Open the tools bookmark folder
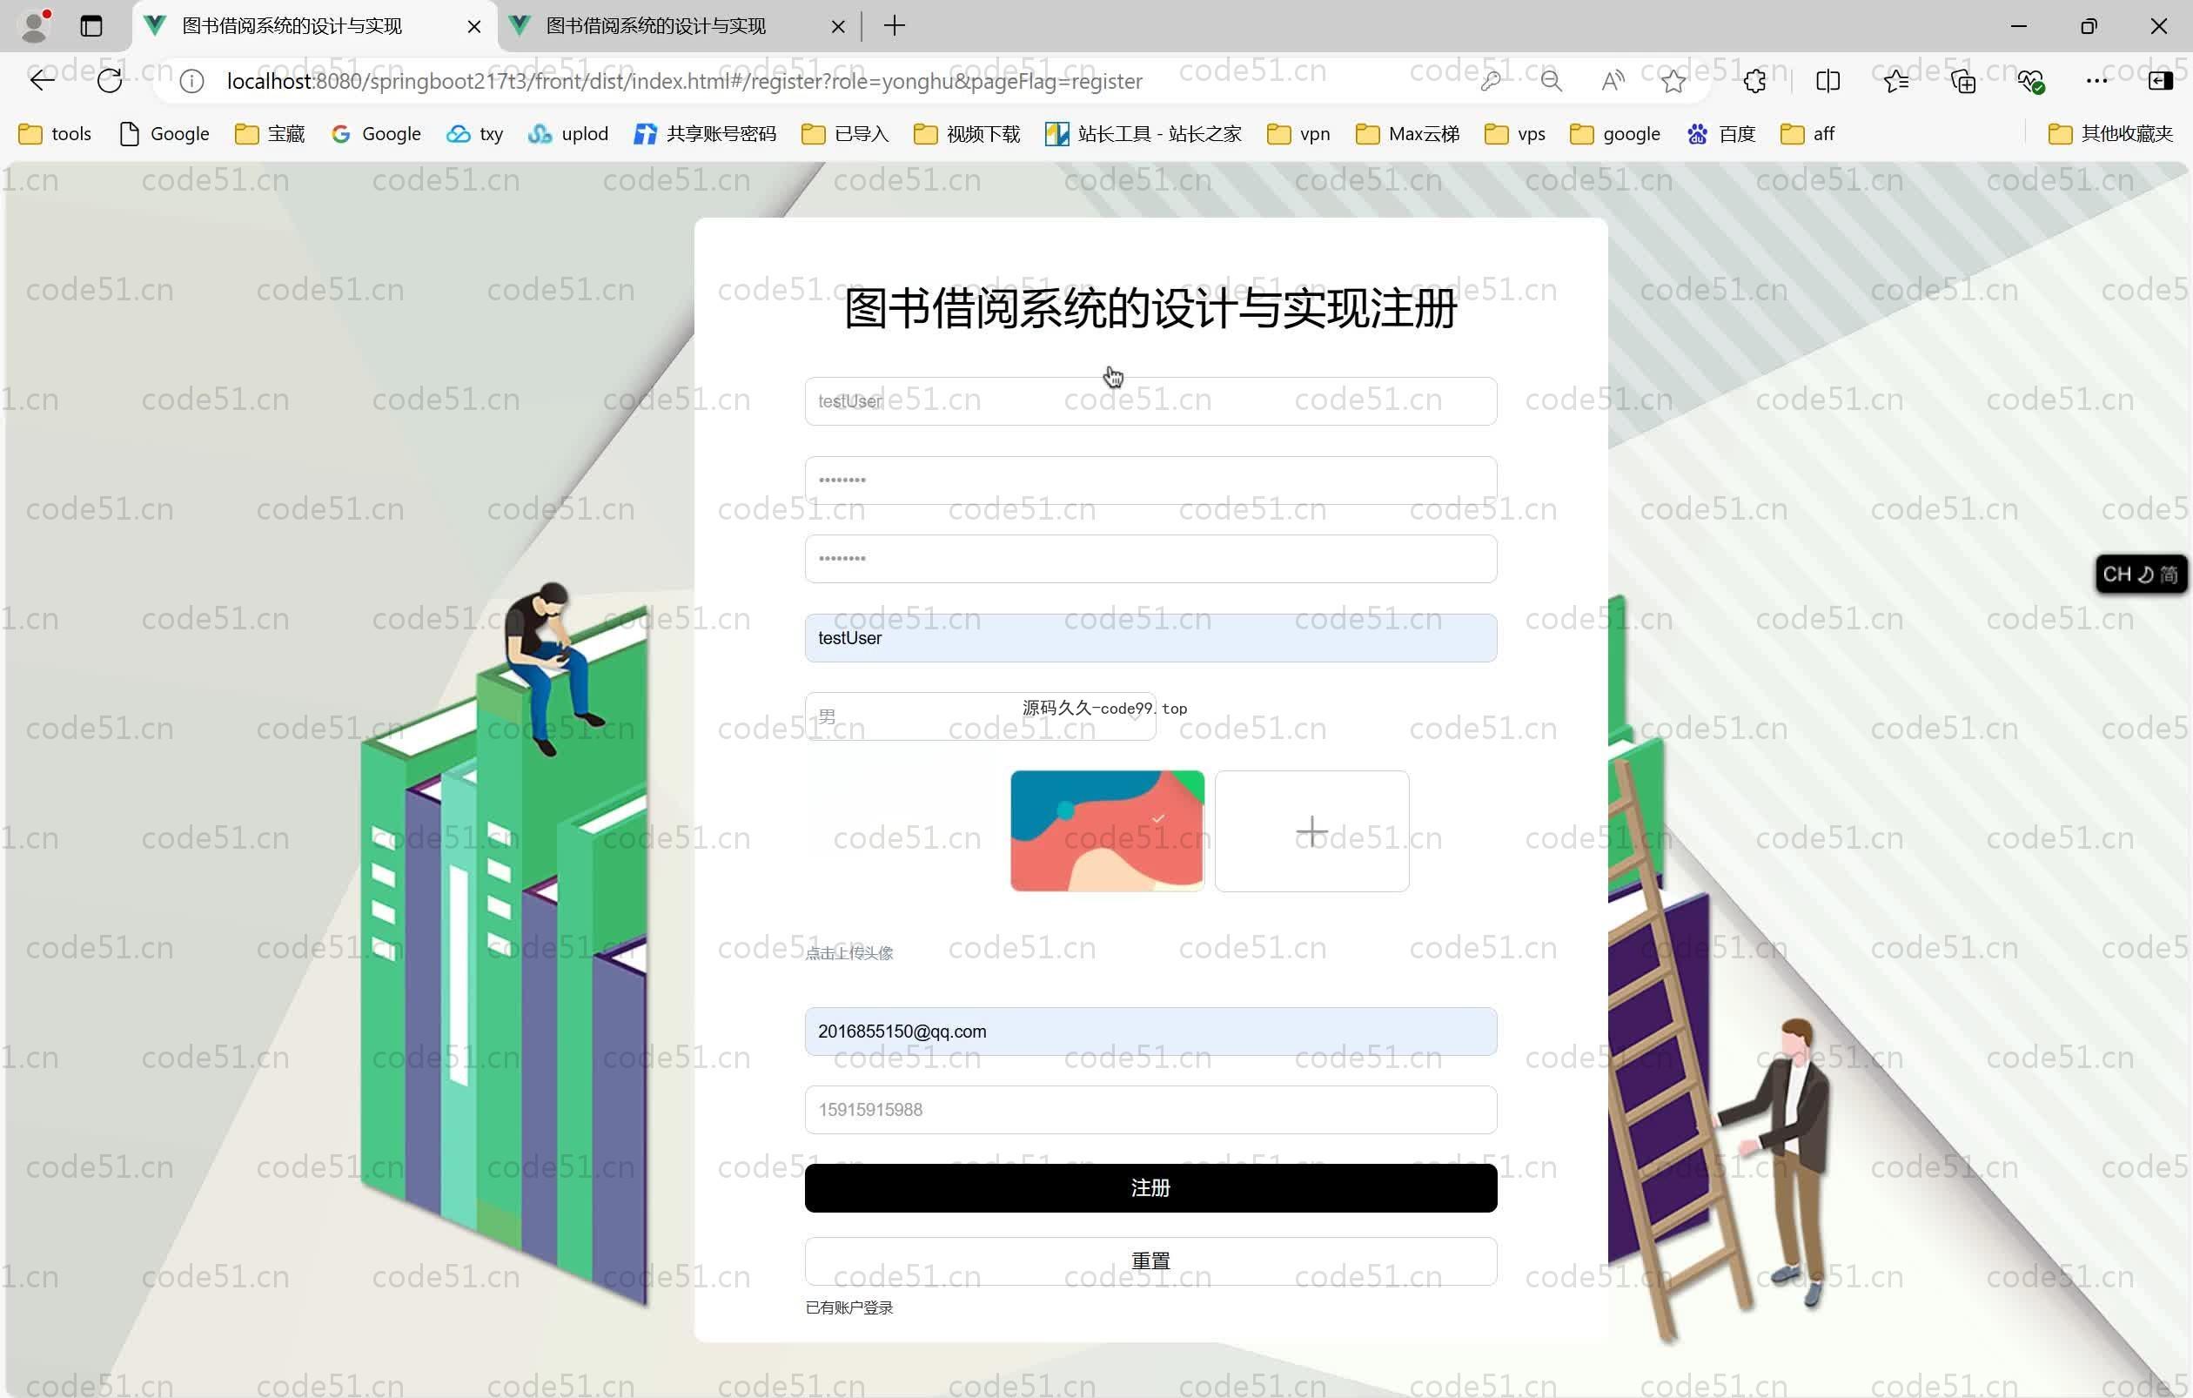 pos(55,134)
